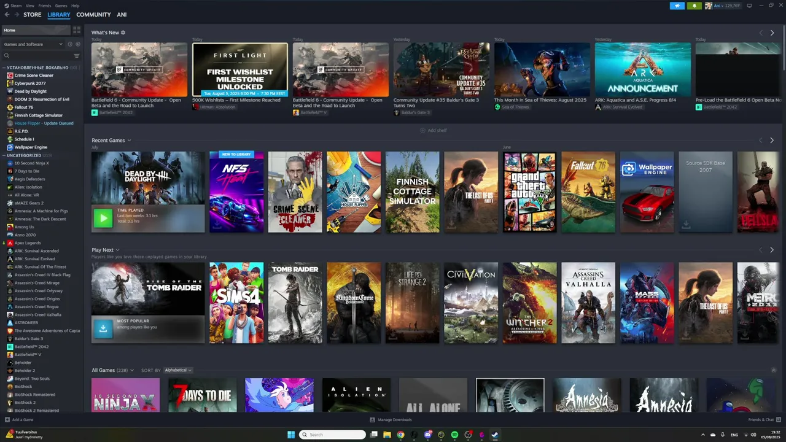The height and width of the screenshot is (442, 786).
Task: Collapse the УСТАНОВЛЕННЫЕ ЛОКАЛЬНО category
Action: point(4,68)
